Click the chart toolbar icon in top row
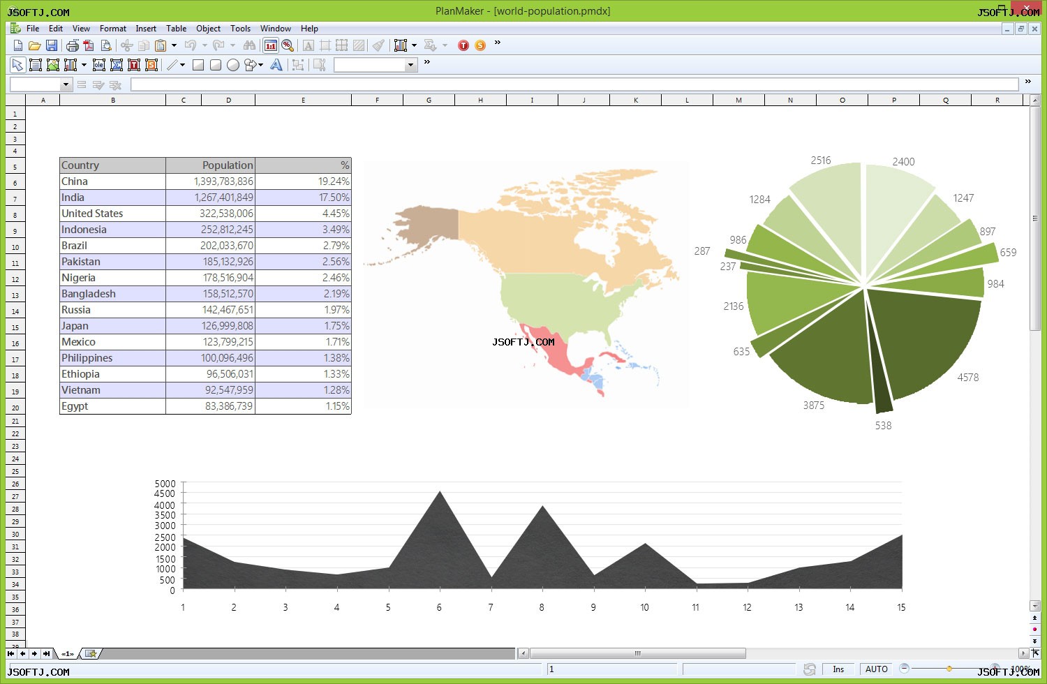This screenshot has height=684, width=1047. 401,45
